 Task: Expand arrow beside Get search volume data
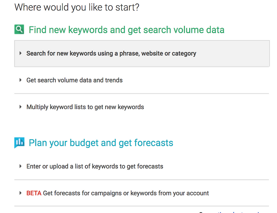pyautogui.click(x=20, y=80)
